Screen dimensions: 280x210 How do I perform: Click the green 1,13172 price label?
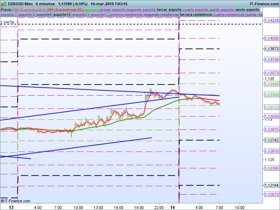(x=271, y=107)
